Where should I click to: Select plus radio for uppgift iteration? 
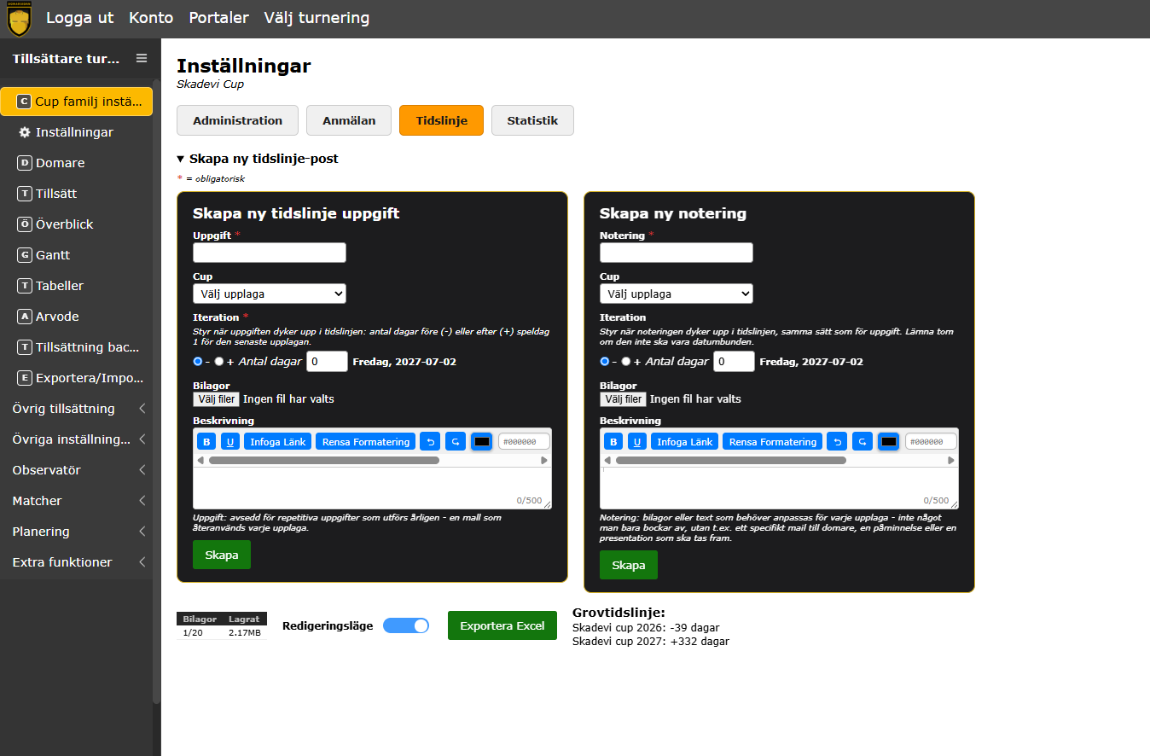pyautogui.click(x=219, y=362)
